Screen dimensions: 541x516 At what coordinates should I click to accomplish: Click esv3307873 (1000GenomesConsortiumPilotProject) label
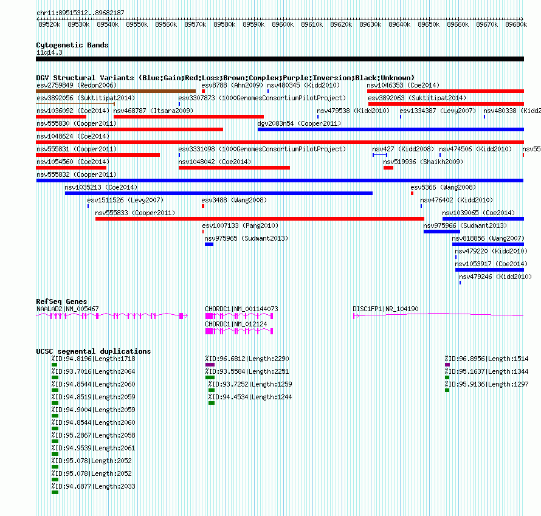pyautogui.click(x=262, y=98)
